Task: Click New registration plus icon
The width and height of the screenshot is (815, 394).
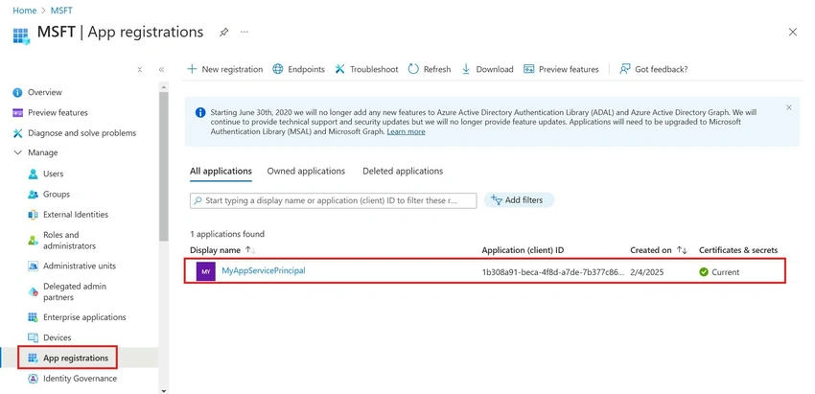Action: point(193,69)
